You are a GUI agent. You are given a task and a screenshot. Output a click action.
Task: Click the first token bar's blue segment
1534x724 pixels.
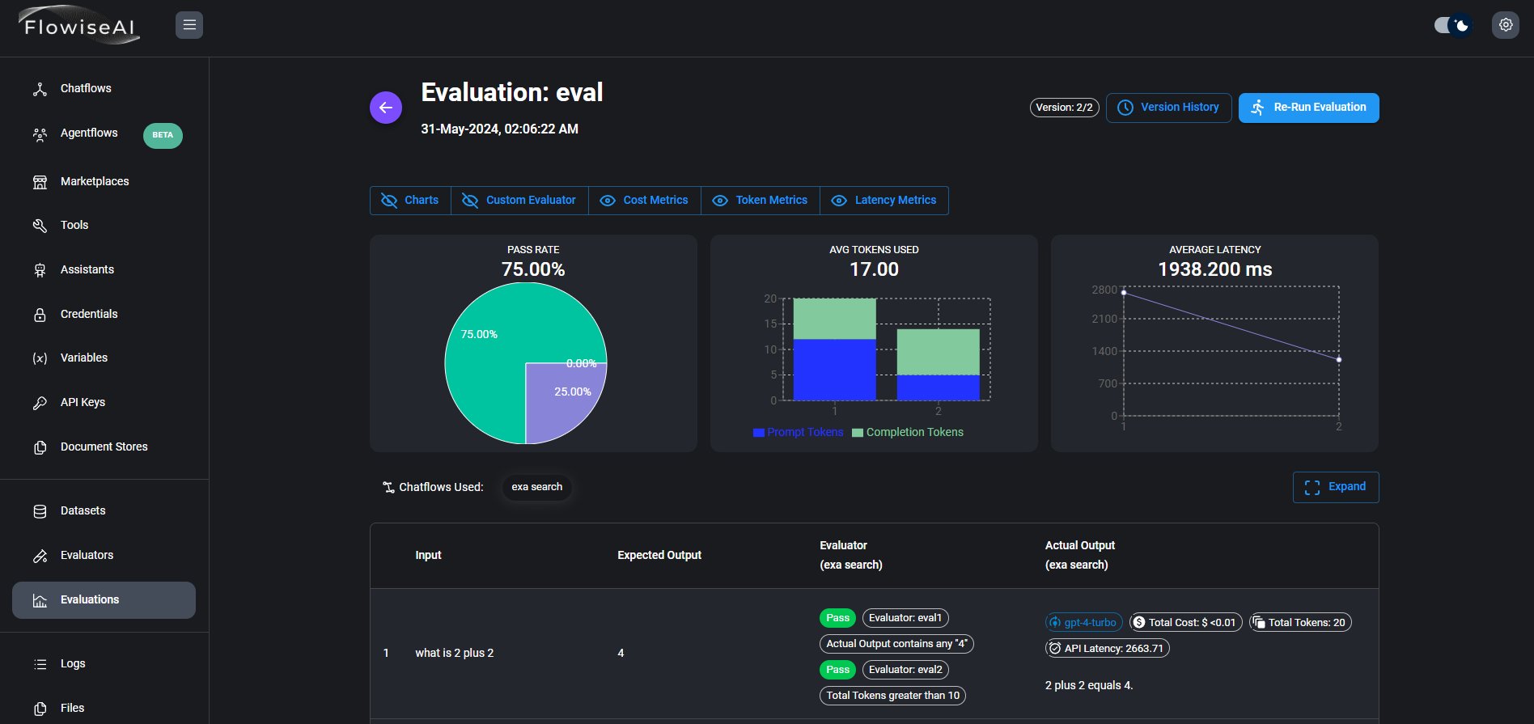(834, 370)
